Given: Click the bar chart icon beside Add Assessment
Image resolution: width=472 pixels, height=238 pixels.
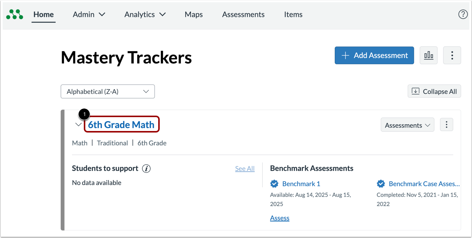Looking at the screenshot, I should point(428,55).
